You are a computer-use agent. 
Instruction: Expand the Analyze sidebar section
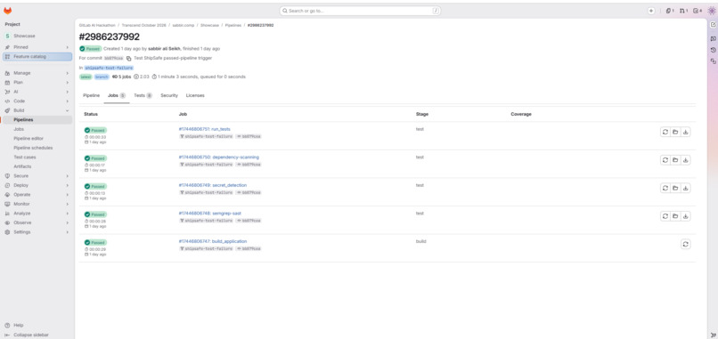click(37, 214)
